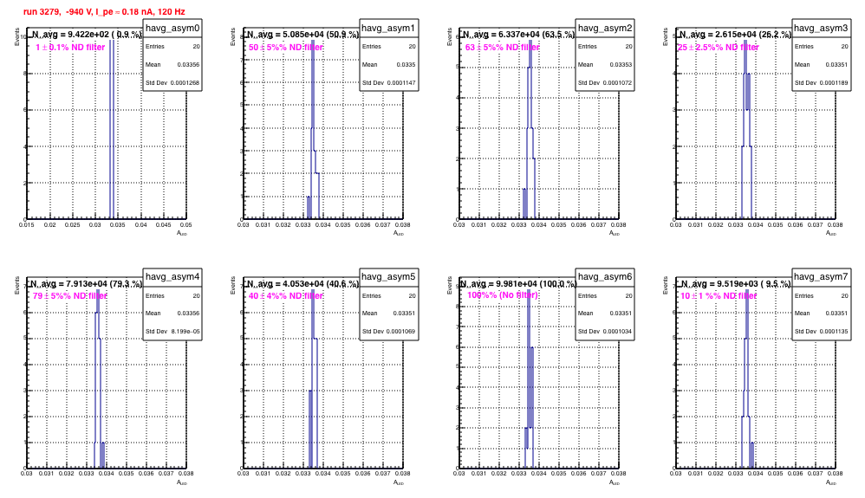
Task: Select the havg_asym5 stats box title
Action: tap(389, 277)
